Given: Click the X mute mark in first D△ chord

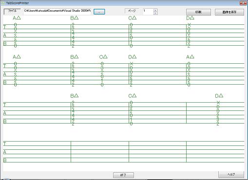Looking at the screenshot, I should click(x=189, y=25).
